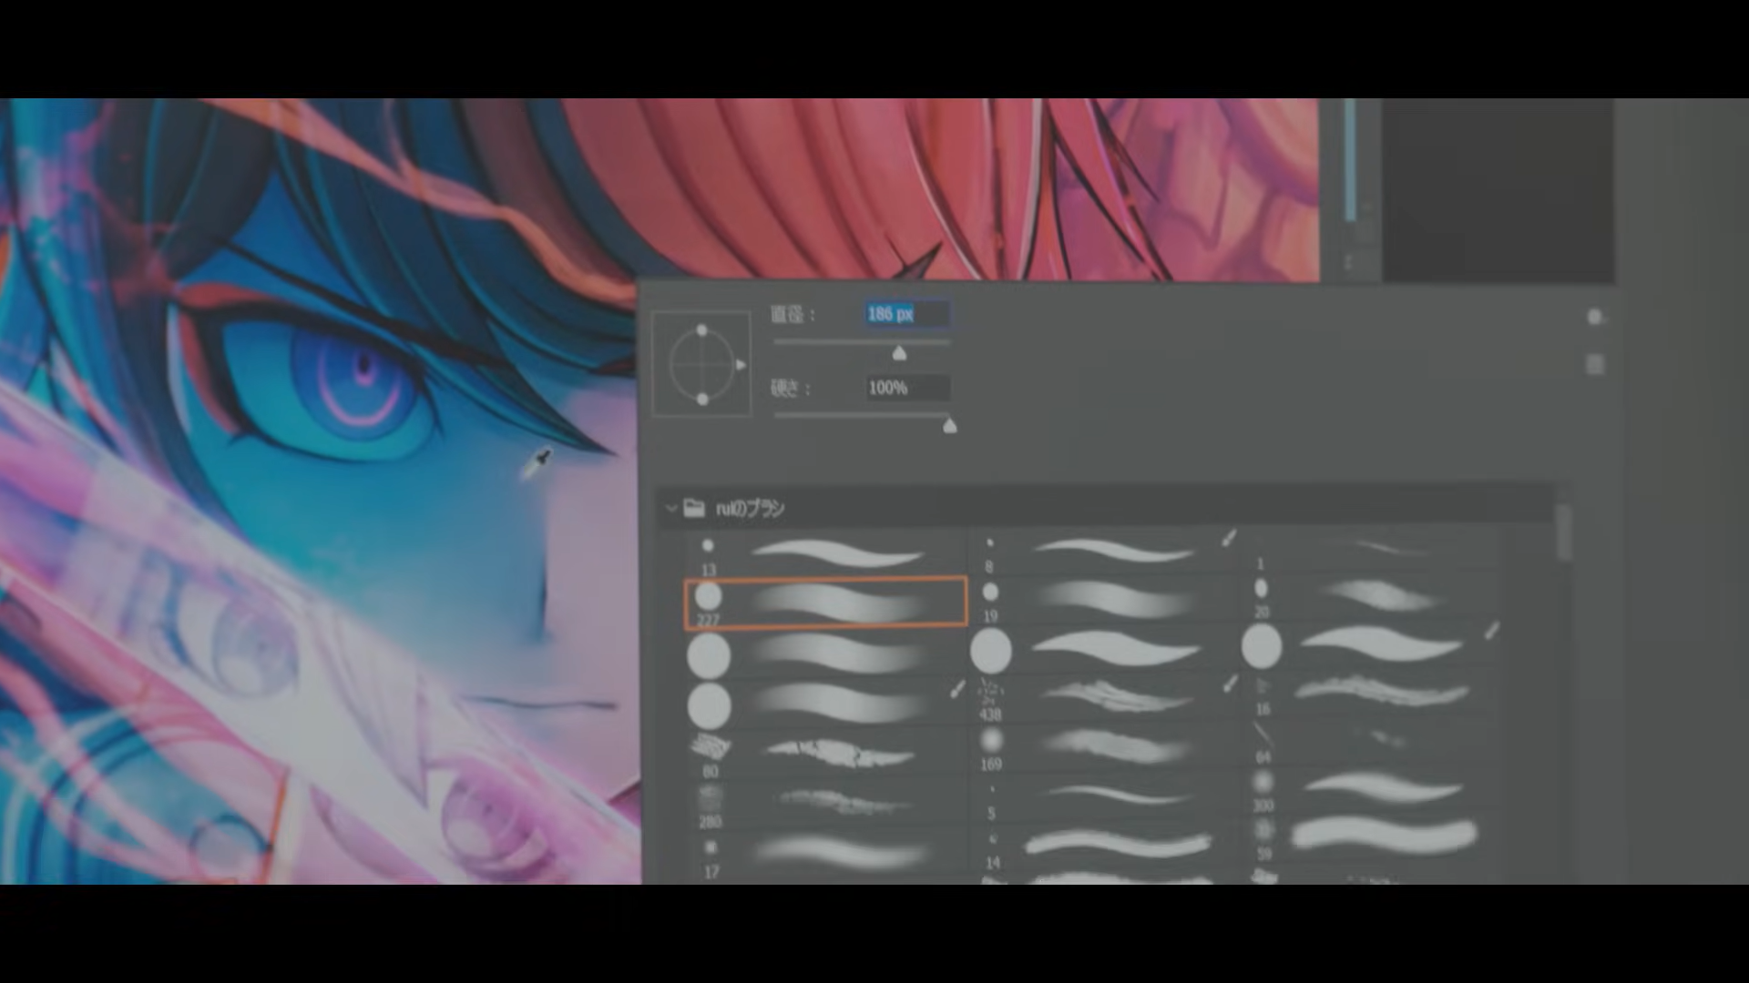
Task: Select the brush preset labeled 64
Action: [1371, 743]
